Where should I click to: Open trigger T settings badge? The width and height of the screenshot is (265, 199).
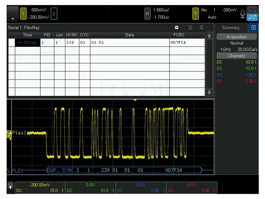(195, 14)
